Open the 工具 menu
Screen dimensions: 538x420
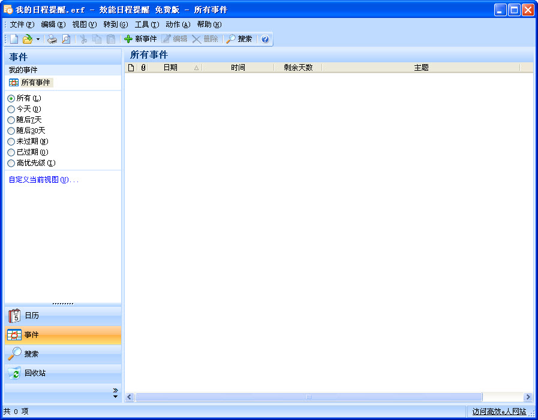coord(146,25)
